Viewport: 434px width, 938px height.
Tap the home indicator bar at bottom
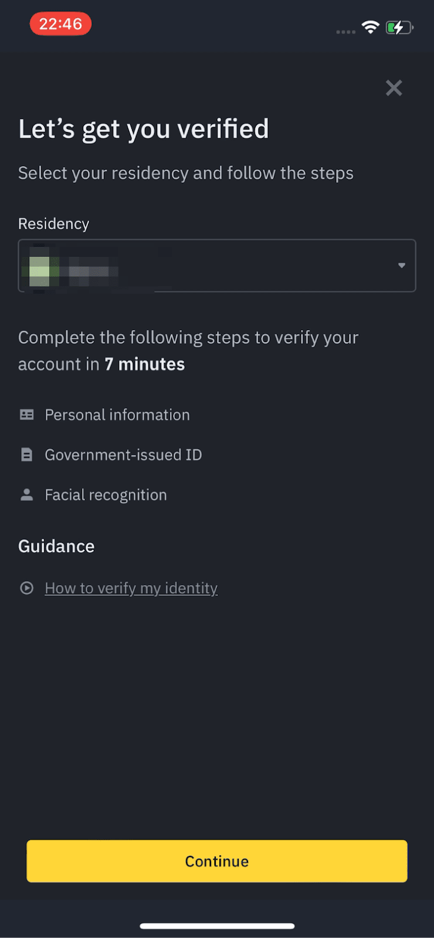pos(217,926)
